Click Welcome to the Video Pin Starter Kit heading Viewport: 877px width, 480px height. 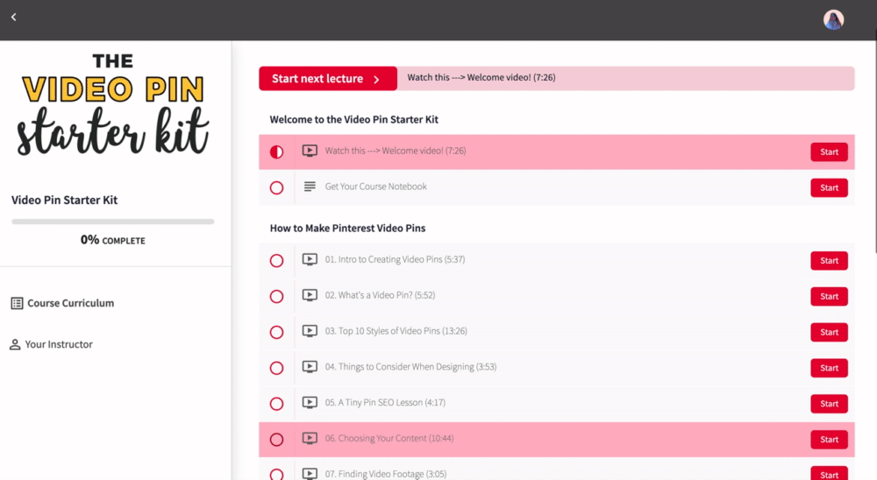[354, 120]
